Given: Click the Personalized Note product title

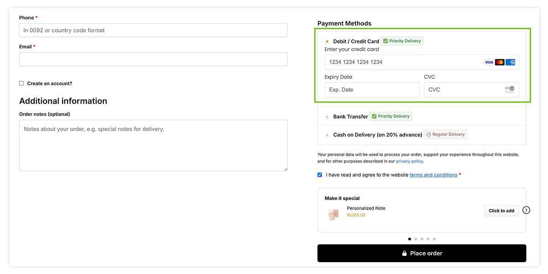Looking at the screenshot, I should click(366, 208).
